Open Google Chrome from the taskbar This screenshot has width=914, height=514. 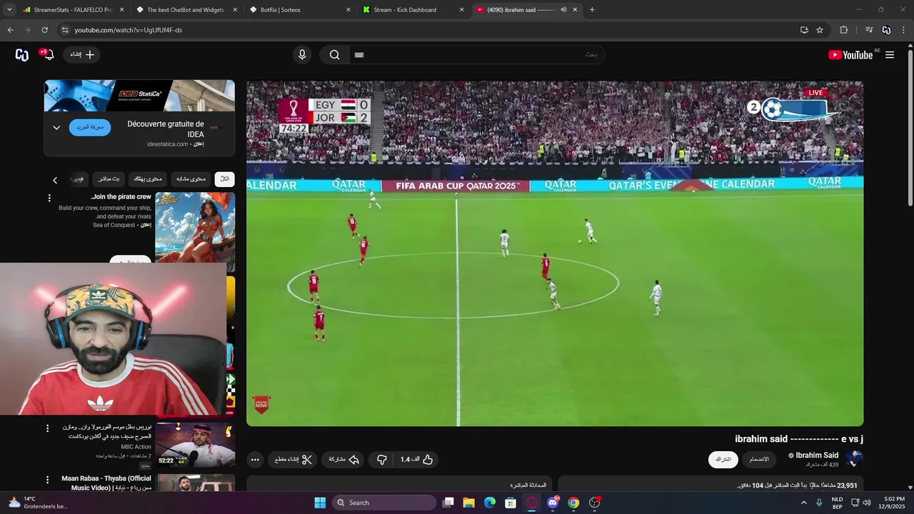[573, 503]
